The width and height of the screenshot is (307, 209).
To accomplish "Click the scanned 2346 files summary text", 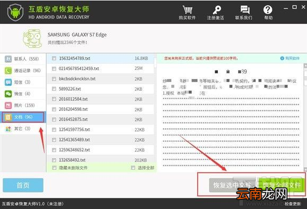I will pos(67,42).
